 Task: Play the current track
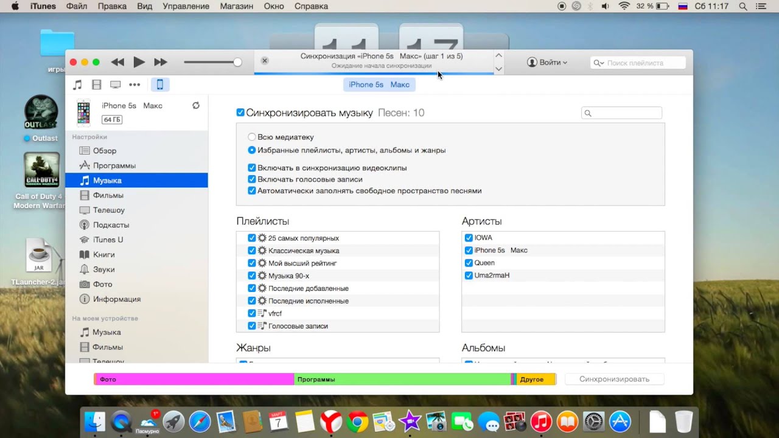tap(139, 62)
